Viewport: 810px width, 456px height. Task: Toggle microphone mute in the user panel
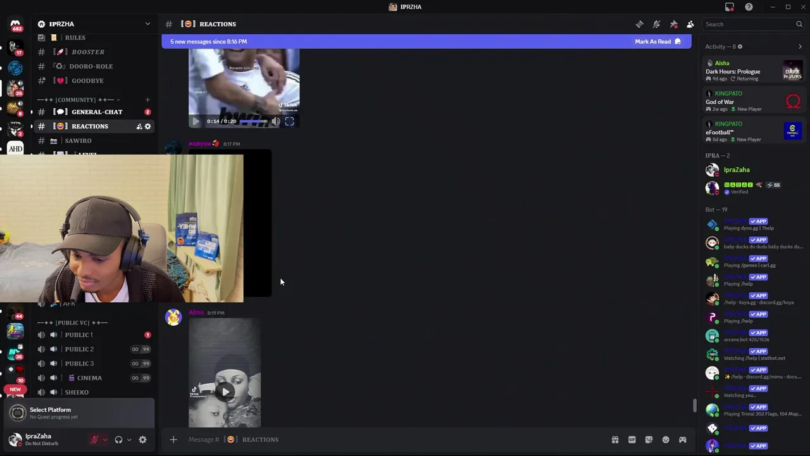tap(94, 440)
